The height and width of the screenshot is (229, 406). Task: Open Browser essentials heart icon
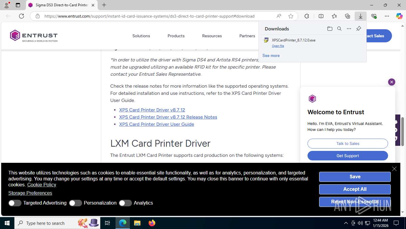pyautogui.click(x=374, y=16)
